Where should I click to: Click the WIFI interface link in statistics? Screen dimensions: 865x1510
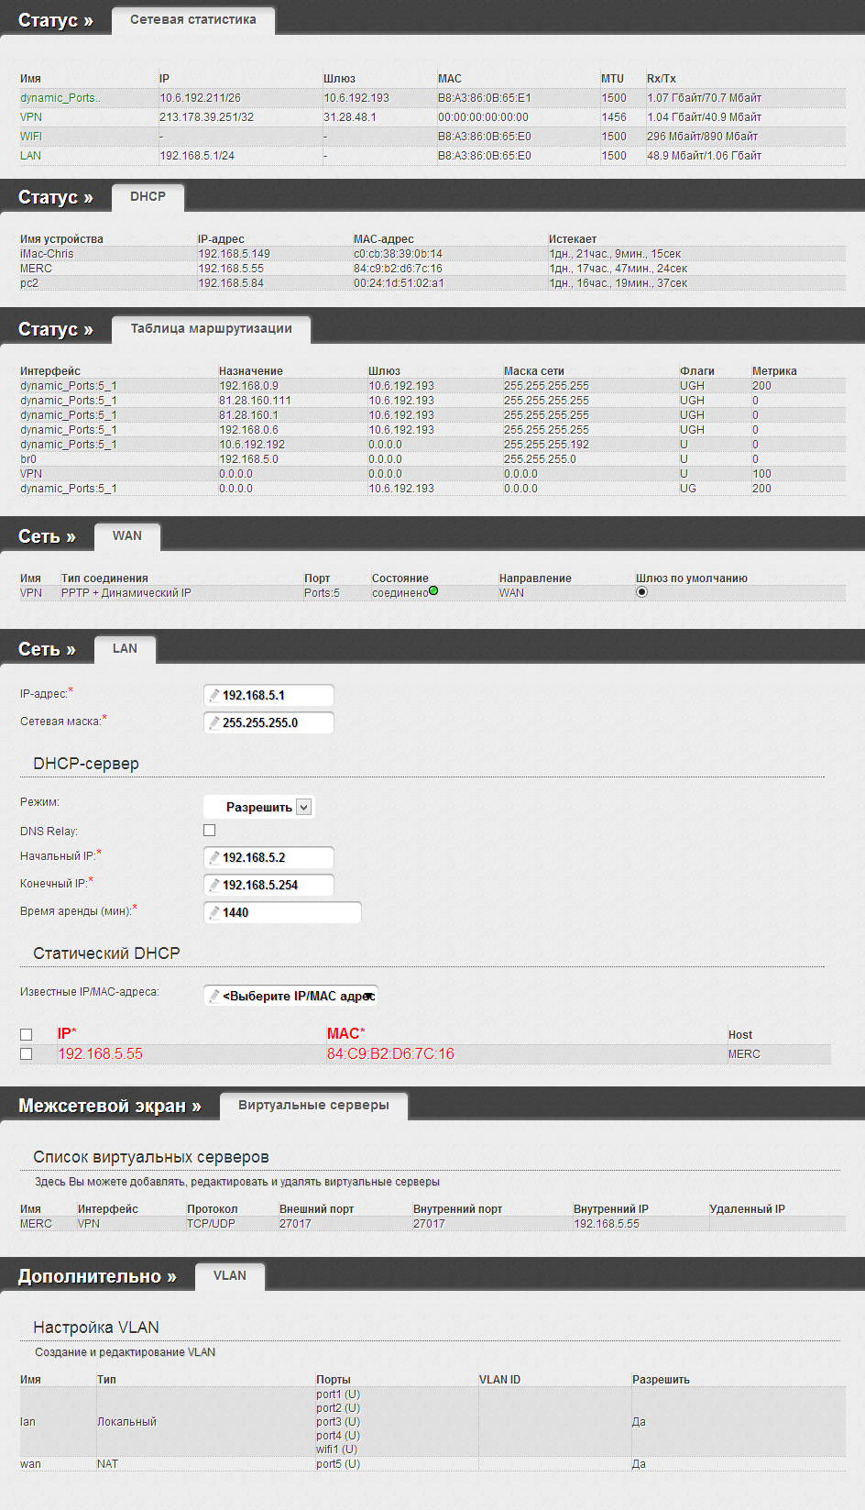coord(31,137)
